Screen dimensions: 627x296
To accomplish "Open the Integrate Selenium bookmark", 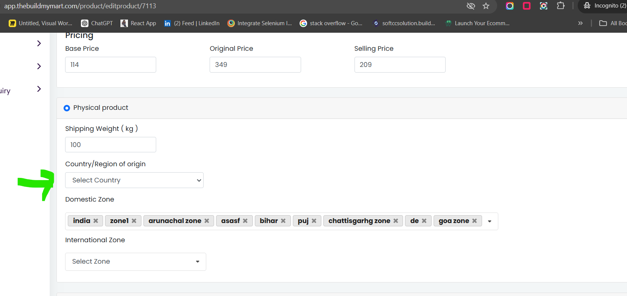I will click(x=260, y=23).
